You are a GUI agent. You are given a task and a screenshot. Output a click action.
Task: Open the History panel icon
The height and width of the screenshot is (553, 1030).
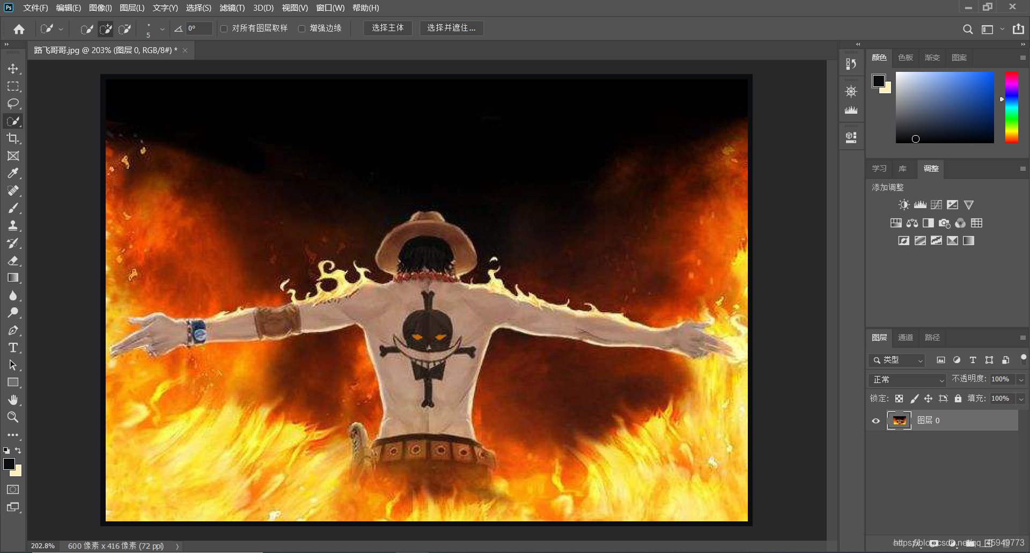[x=851, y=64]
